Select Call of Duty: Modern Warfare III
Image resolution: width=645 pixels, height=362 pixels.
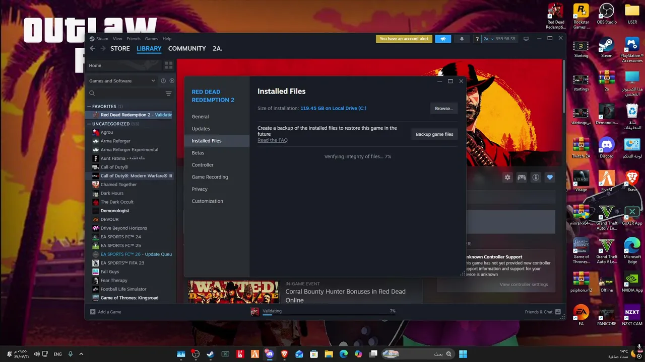click(130, 176)
